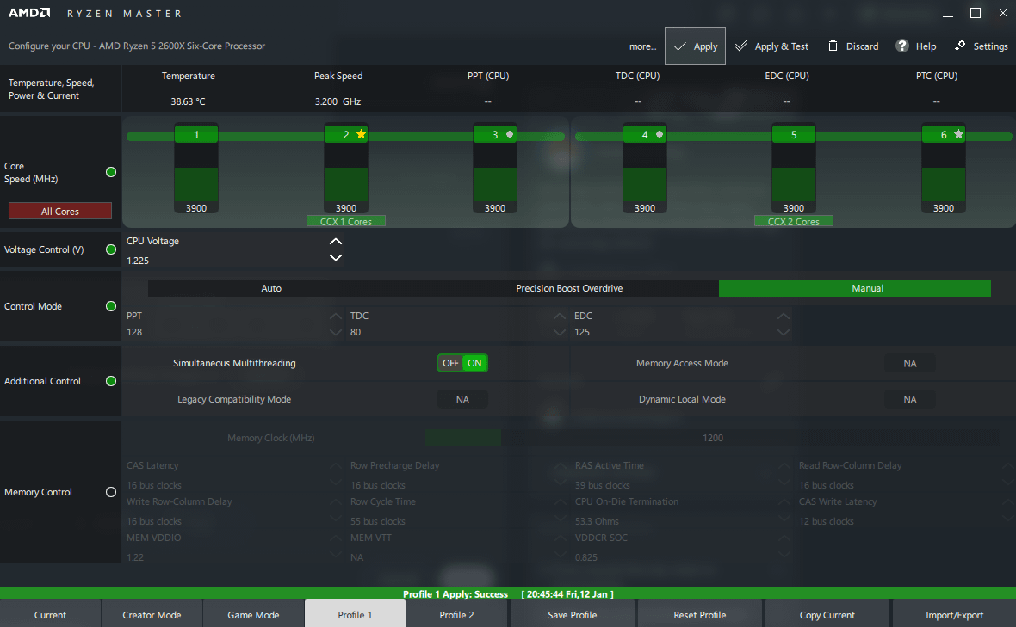The width and height of the screenshot is (1016, 627).
Task: Click Legacy Compatibility Mode NA box
Action: pyautogui.click(x=462, y=399)
